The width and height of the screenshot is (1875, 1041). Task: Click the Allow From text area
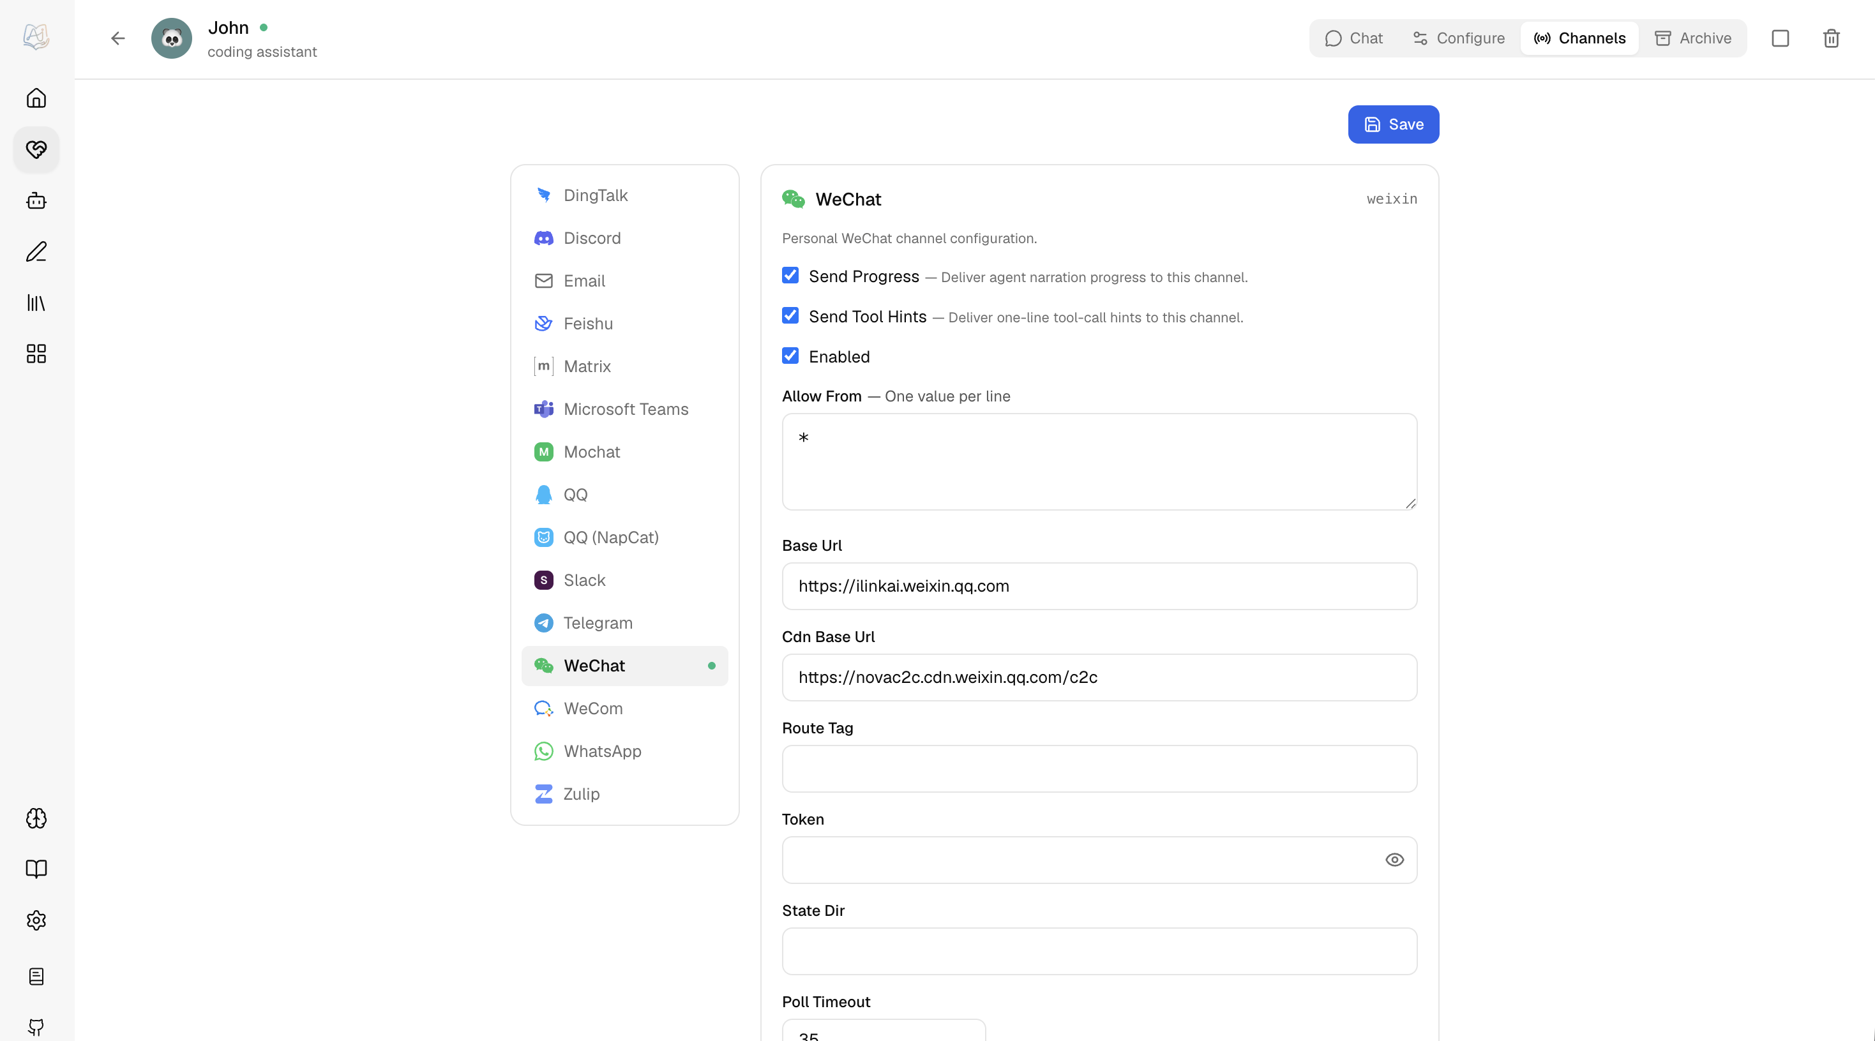pyautogui.click(x=1099, y=462)
